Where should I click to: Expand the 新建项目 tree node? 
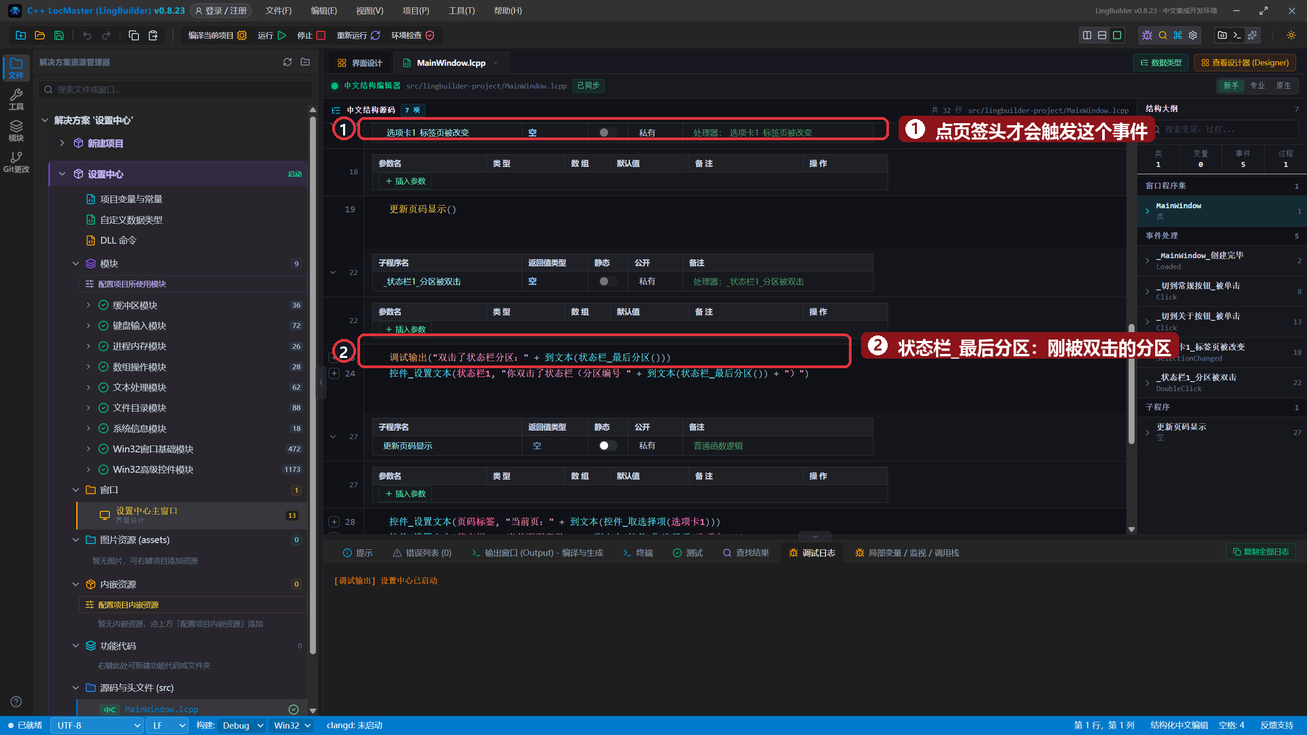[62, 143]
